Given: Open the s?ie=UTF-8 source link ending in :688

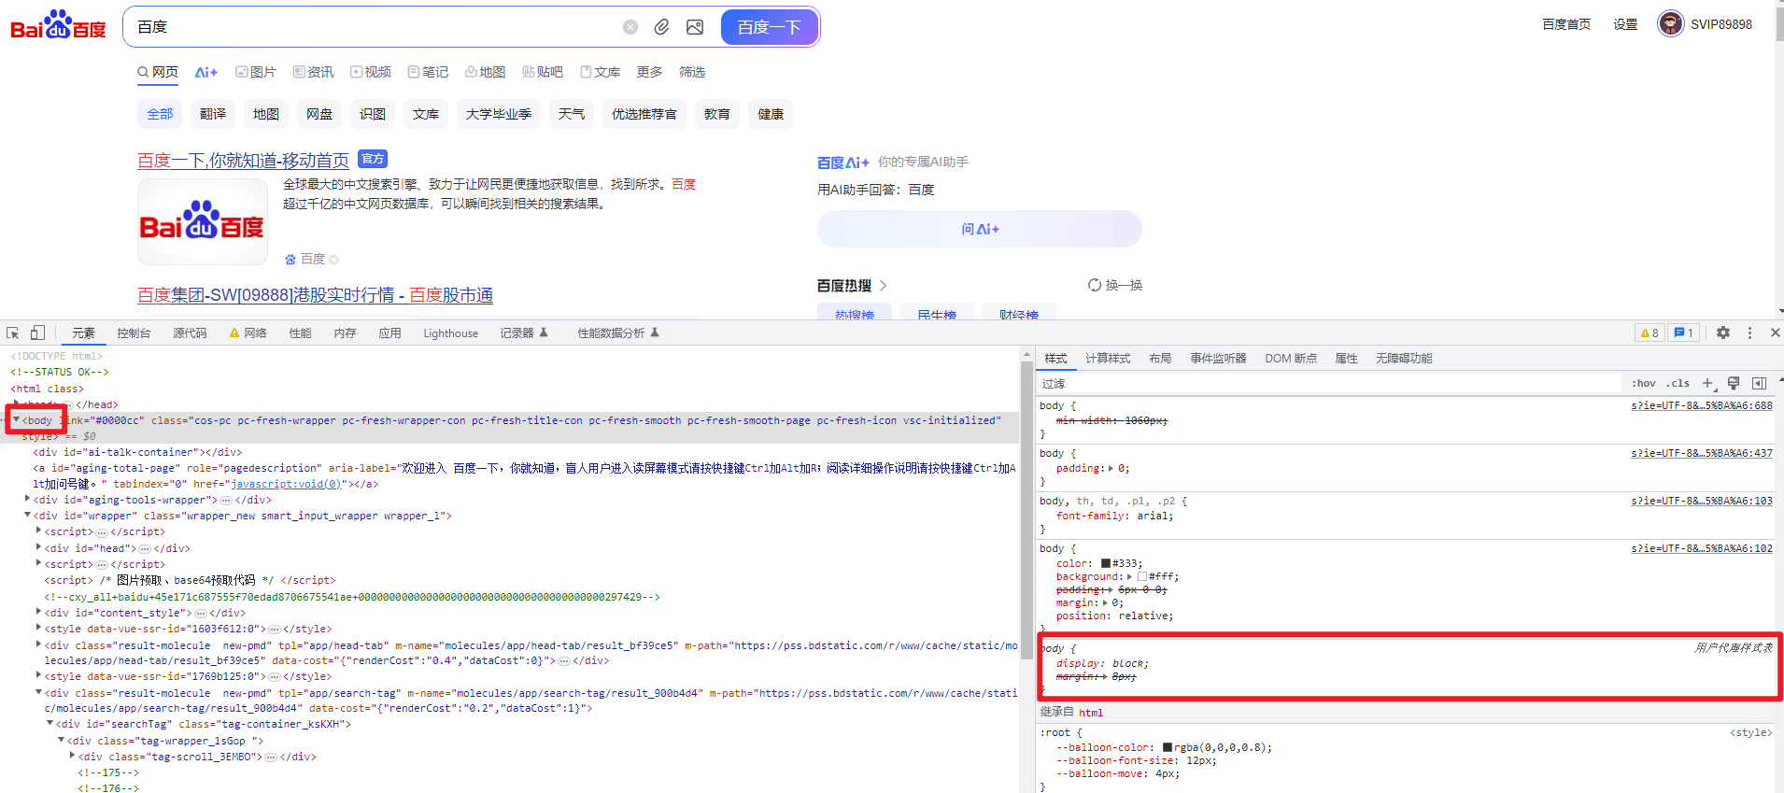Looking at the screenshot, I should click(1702, 405).
